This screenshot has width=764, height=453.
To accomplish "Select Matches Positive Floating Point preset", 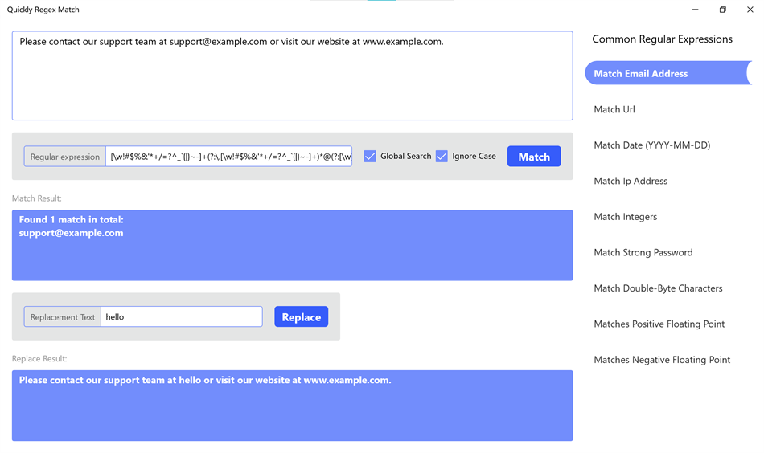I will point(659,324).
